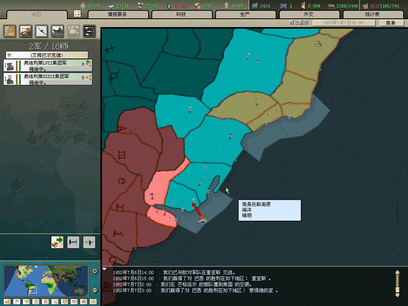Image resolution: width=408 pixels, height=306 pixels.
Task: Open the combined air-sea-land forces icon
Action: coord(89,31)
